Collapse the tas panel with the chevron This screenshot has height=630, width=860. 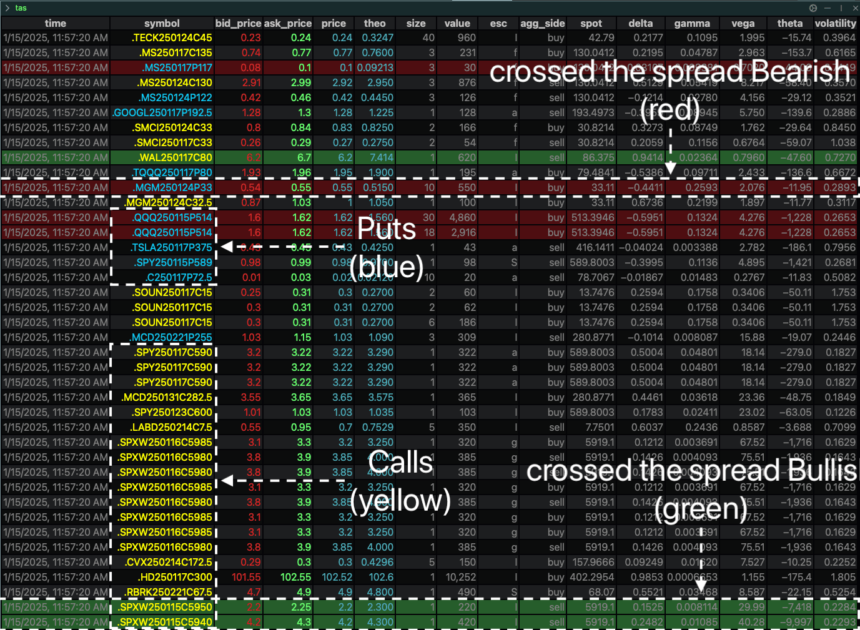[7, 8]
